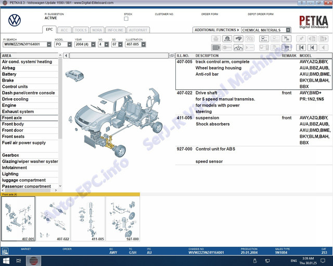Click the ENG language indicator

(x=293, y=261)
